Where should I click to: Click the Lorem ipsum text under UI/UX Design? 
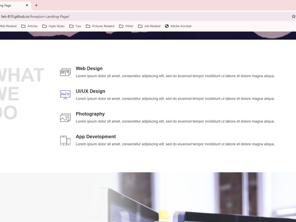[x=175, y=99]
